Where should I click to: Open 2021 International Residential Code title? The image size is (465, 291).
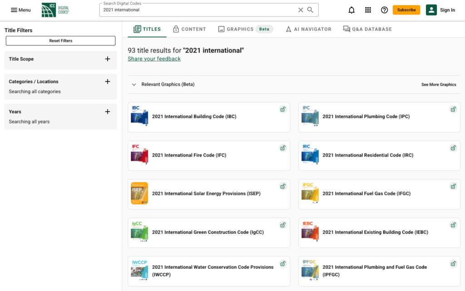click(368, 155)
